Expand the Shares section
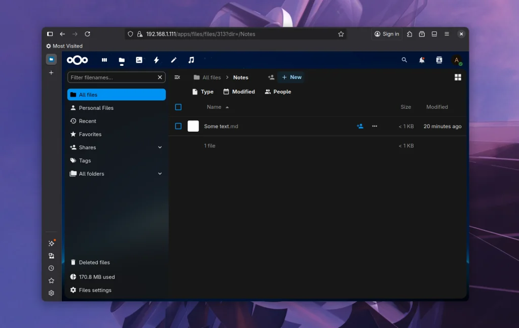 tap(160, 147)
